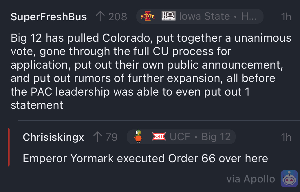Click the Iowa State logo flair icon
This screenshot has height=192, width=300.
click(x=147, y=16)
